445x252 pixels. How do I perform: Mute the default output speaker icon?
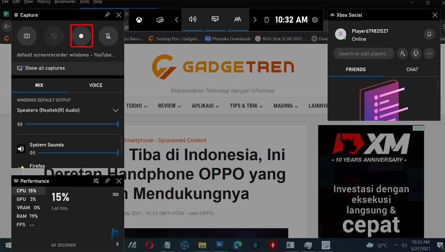(x=19, y=124)
